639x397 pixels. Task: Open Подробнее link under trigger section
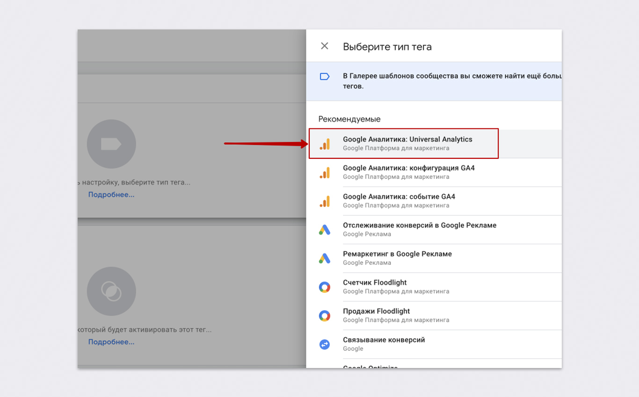coord(111,342)
